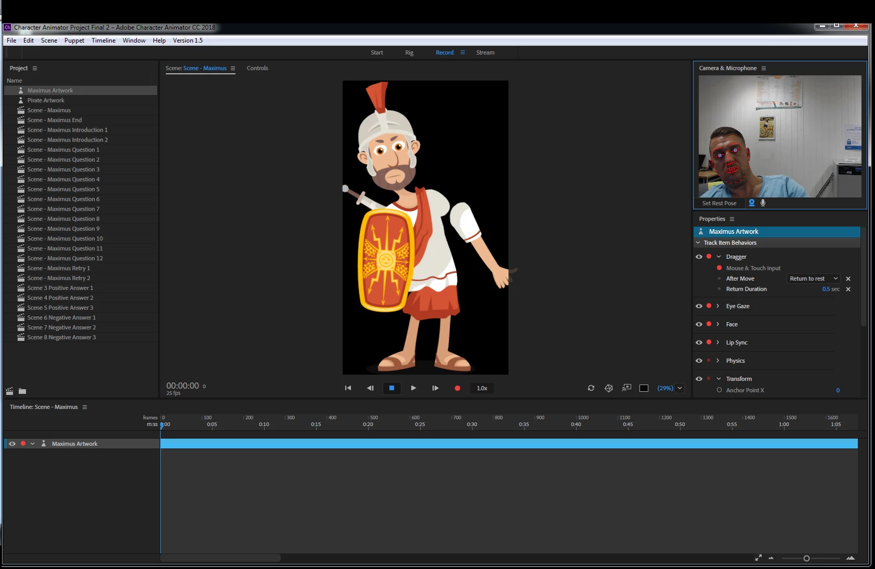Screen dimensions: 875x569
Task: Click the Set Rest Pose button
Action: [x=719, y=203]
